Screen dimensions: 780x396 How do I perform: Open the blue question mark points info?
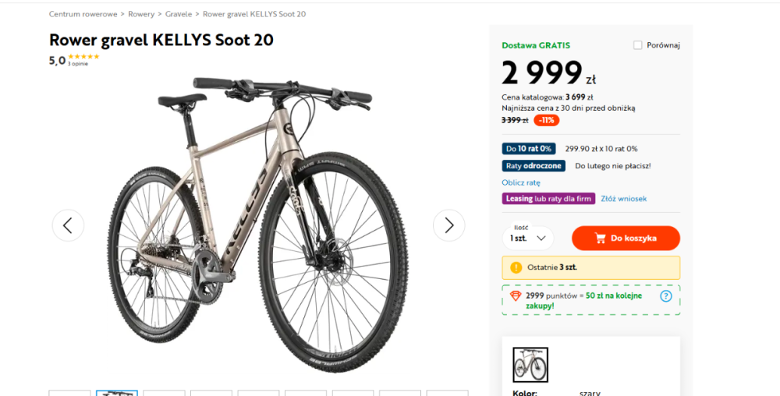coord(665,297)
